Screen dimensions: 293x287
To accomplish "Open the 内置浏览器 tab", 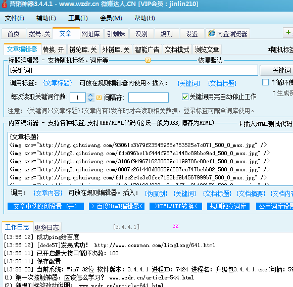I will tap(228, 34).
